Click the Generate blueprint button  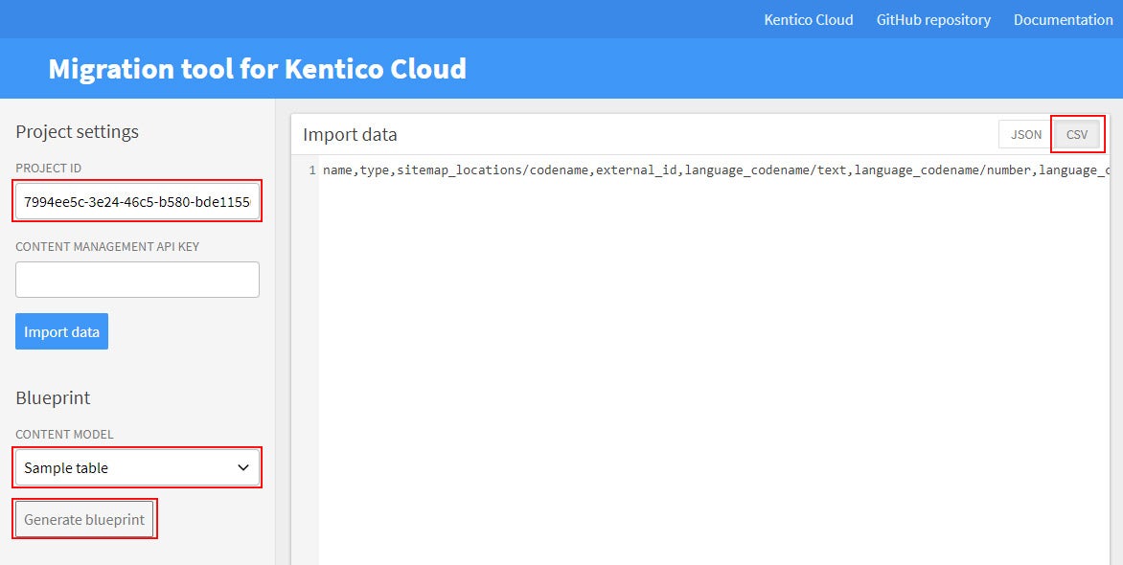coord(84,519)
